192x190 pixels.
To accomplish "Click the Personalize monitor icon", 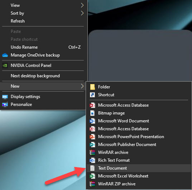I will click(5, 104).
